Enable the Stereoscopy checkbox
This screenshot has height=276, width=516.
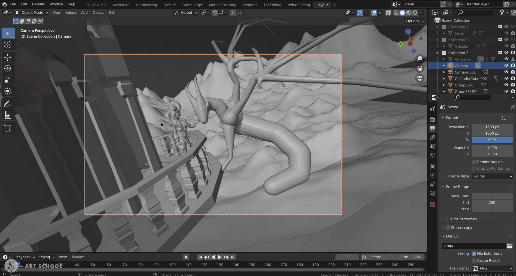click(448, 228)
